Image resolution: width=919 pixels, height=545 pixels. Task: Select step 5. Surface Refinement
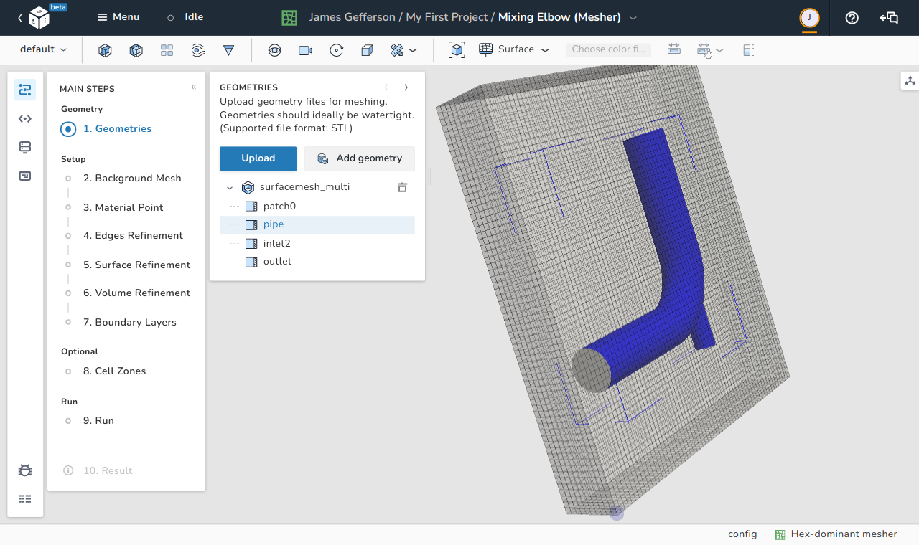(x=136, y=265)
